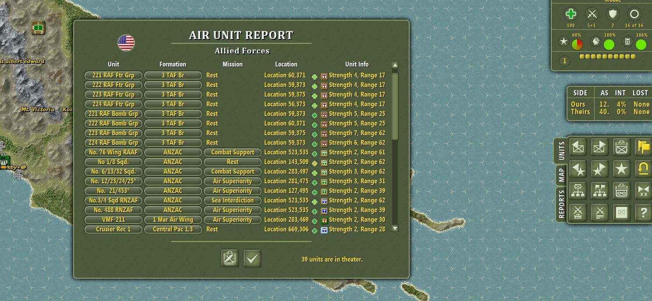Click "Strength 7, Range 62" text
The width and height of the screenshot is (652, 301).
tap(357, 133)
